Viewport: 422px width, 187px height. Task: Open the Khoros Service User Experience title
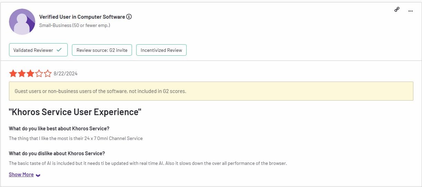pyautogui.click(x=75, y=112)
